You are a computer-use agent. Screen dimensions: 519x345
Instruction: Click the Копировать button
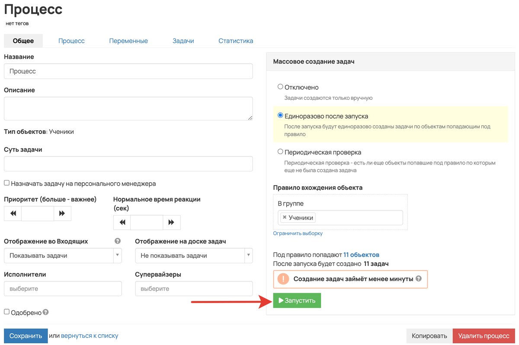click(x=429, y=336)
